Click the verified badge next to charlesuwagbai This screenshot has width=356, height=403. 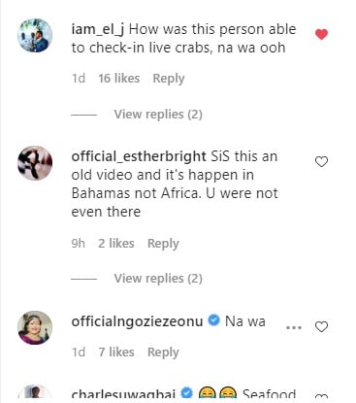click(187, 393)
